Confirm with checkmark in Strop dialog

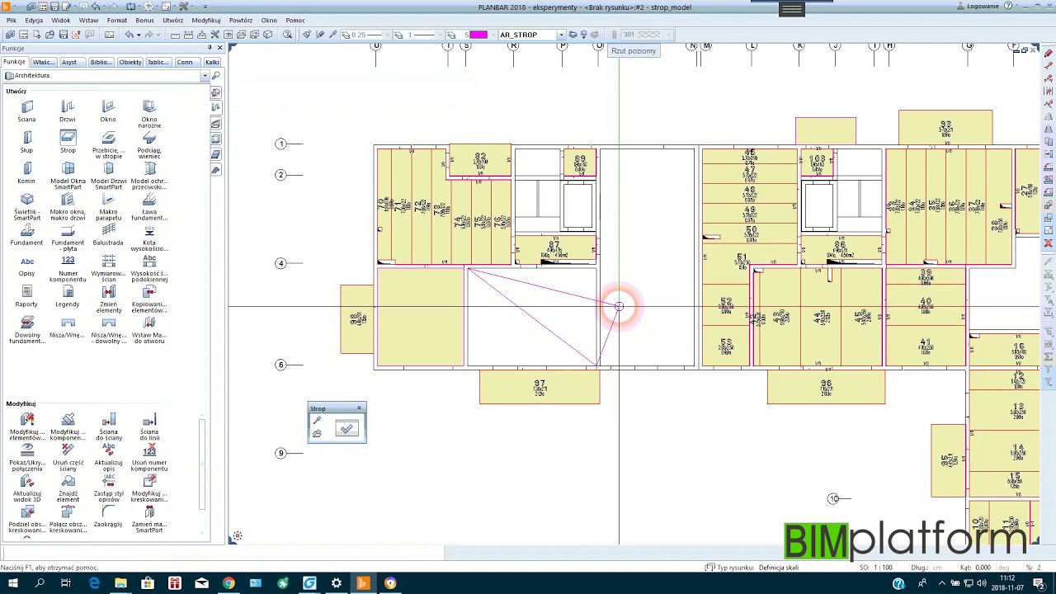[346, 428]
